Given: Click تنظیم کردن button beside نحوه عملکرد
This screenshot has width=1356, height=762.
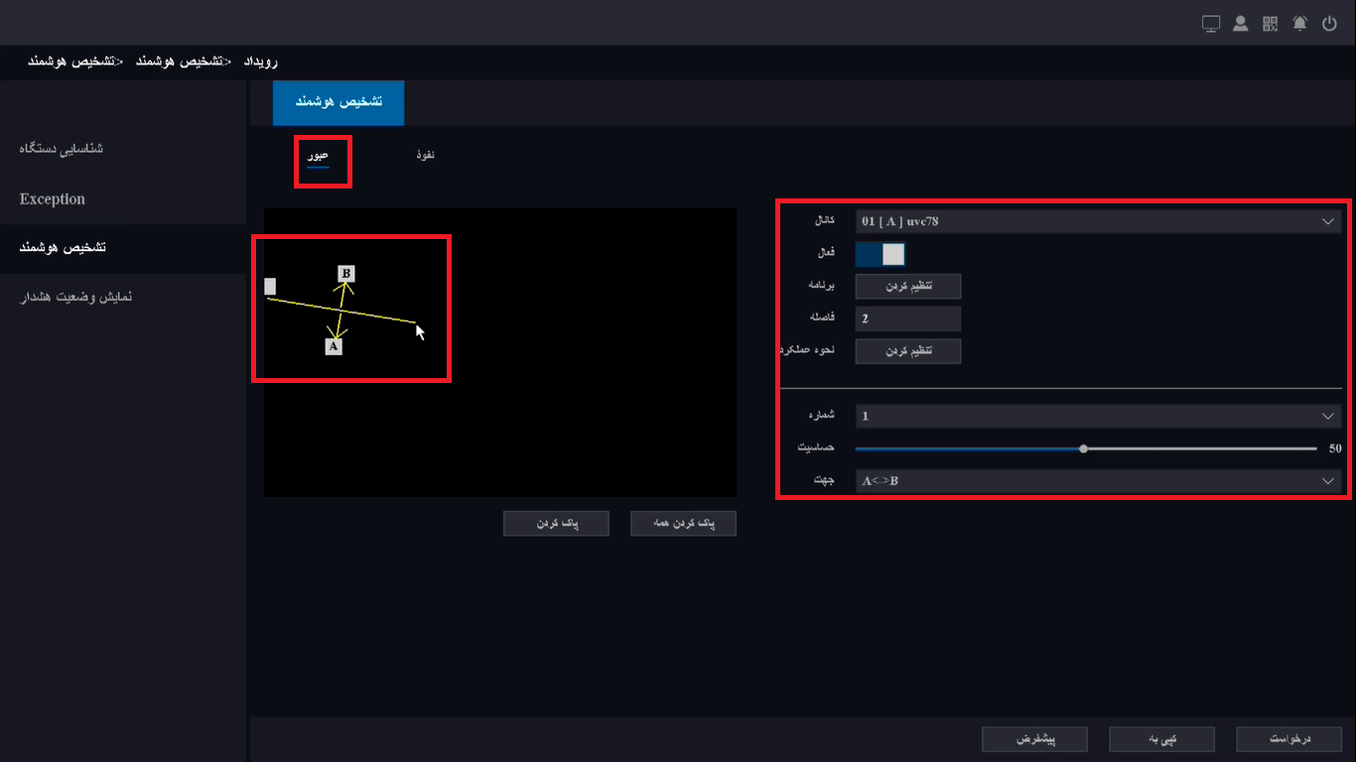Looking at the screenshot, I should pyautogui.click(x=908, y=351).
